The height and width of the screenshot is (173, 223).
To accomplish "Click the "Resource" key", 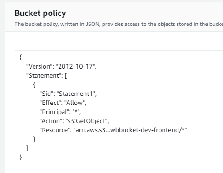I will pos(55,130).
